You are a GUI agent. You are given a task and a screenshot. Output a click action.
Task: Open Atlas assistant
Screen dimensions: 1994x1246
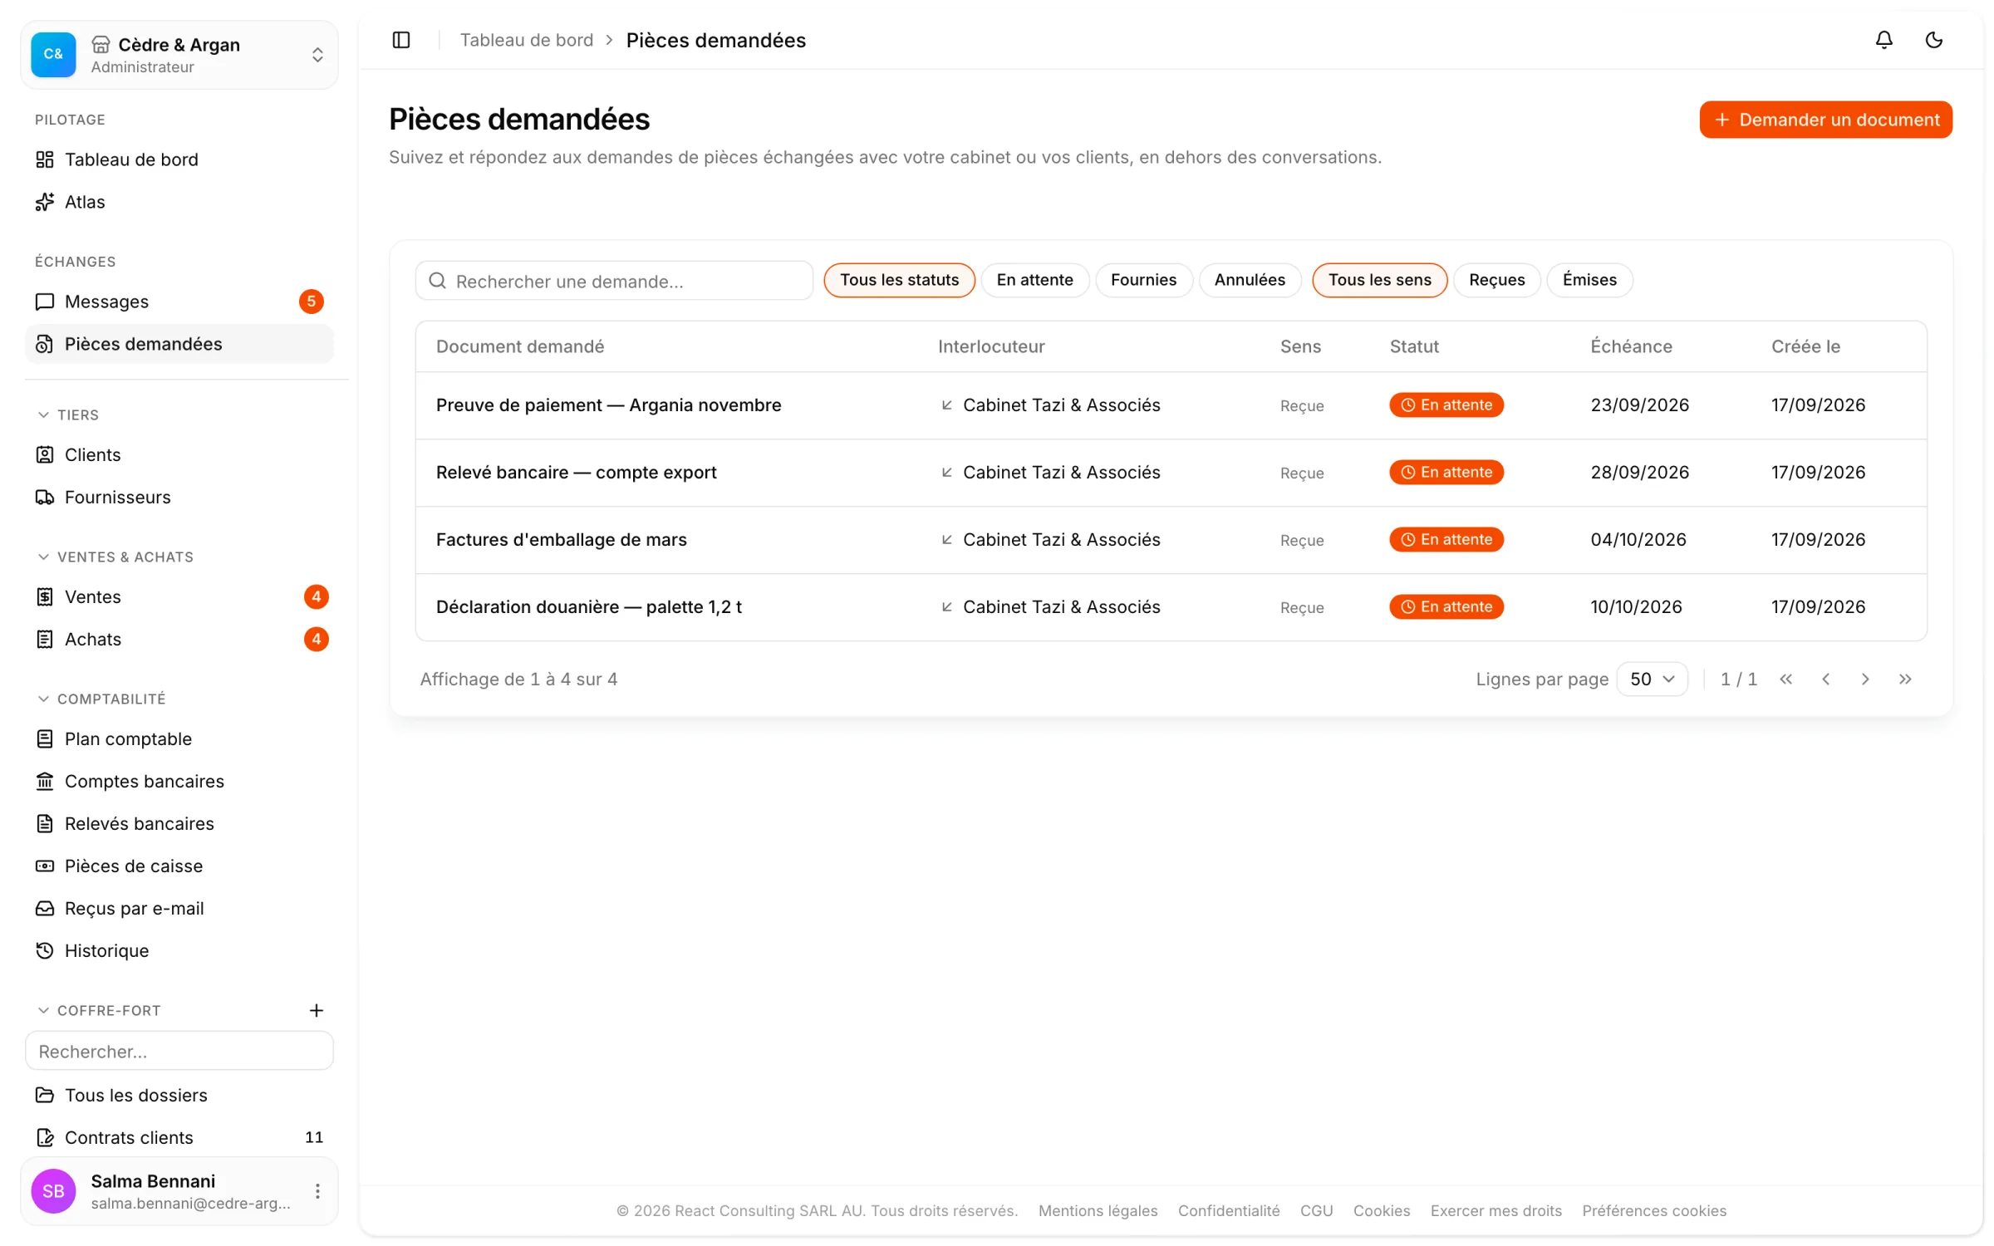[179, 202]
